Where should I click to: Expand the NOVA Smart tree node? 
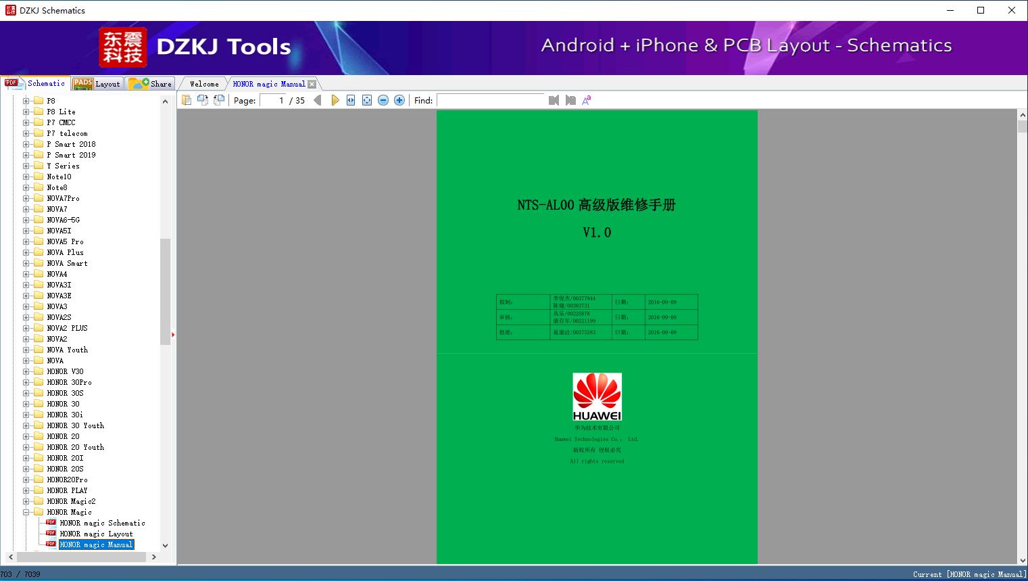pyautogui.click(x=26, y=263)
